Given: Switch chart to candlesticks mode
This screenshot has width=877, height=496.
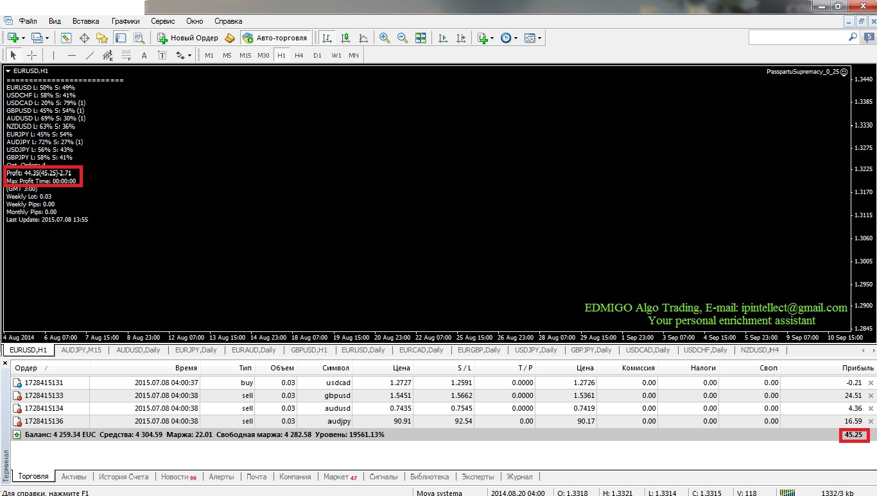Looking at the screenshot, I should click(345, 38).
